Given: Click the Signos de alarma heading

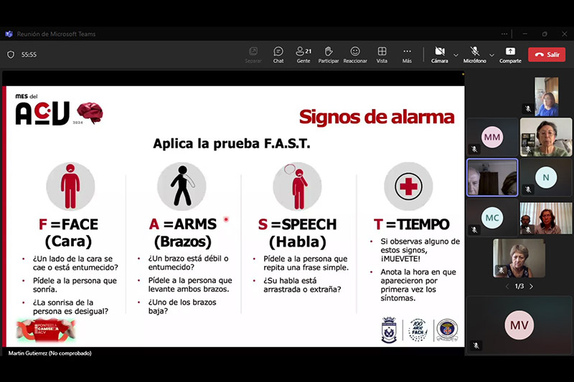Looking at the screenshot, I should pyautogui.click(x=377, y=117).
